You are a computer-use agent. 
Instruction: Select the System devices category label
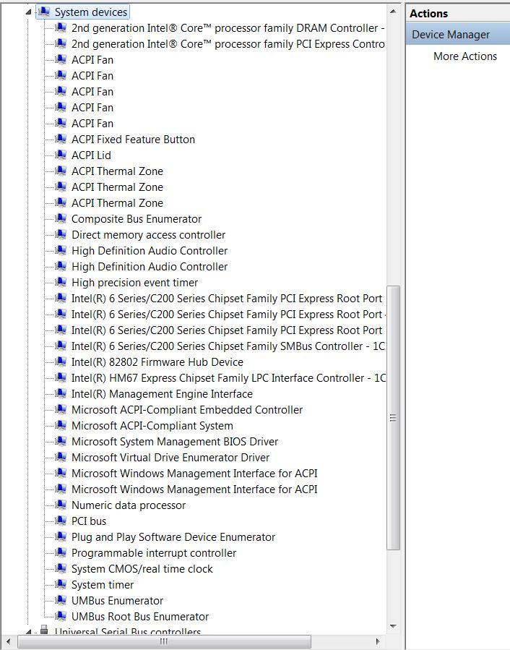[x=91, y=12]
